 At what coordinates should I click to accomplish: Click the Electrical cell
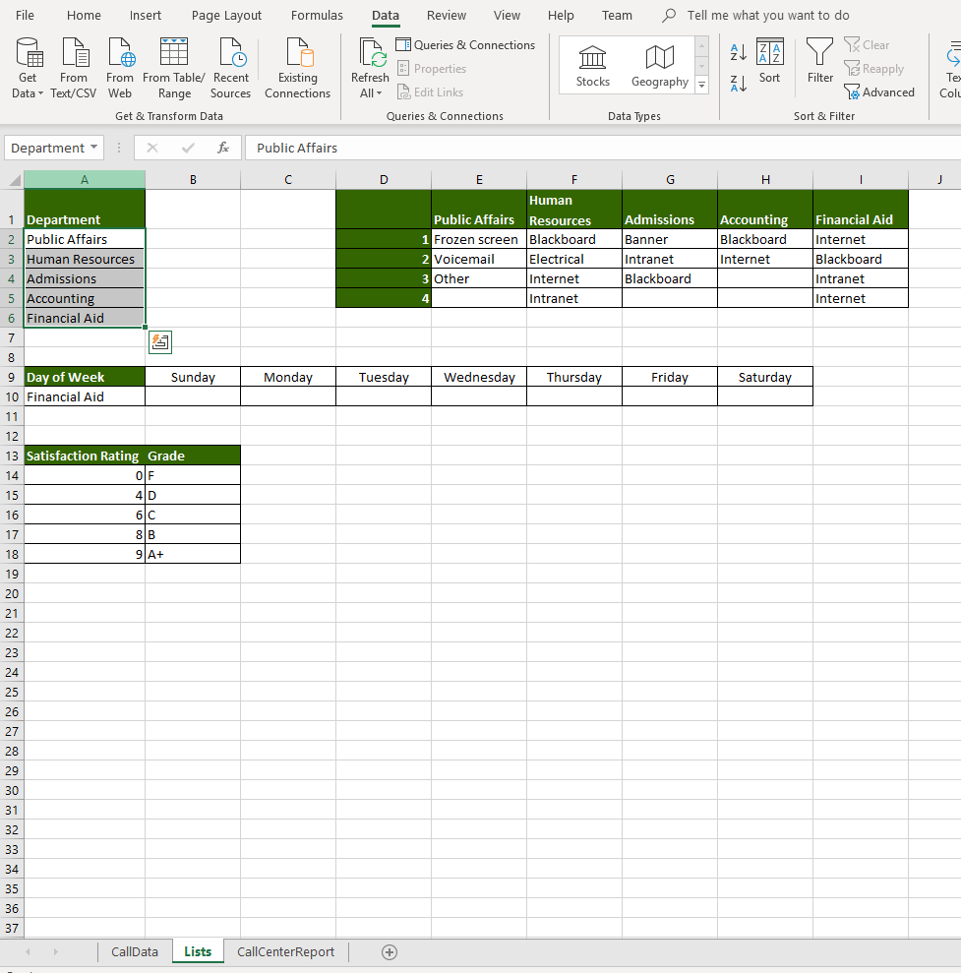[x=574, y=259]
